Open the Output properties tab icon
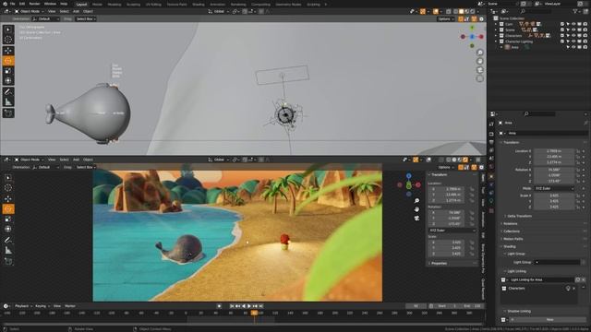This screenshot has width=591, height=332. click(x=491, y=142)
